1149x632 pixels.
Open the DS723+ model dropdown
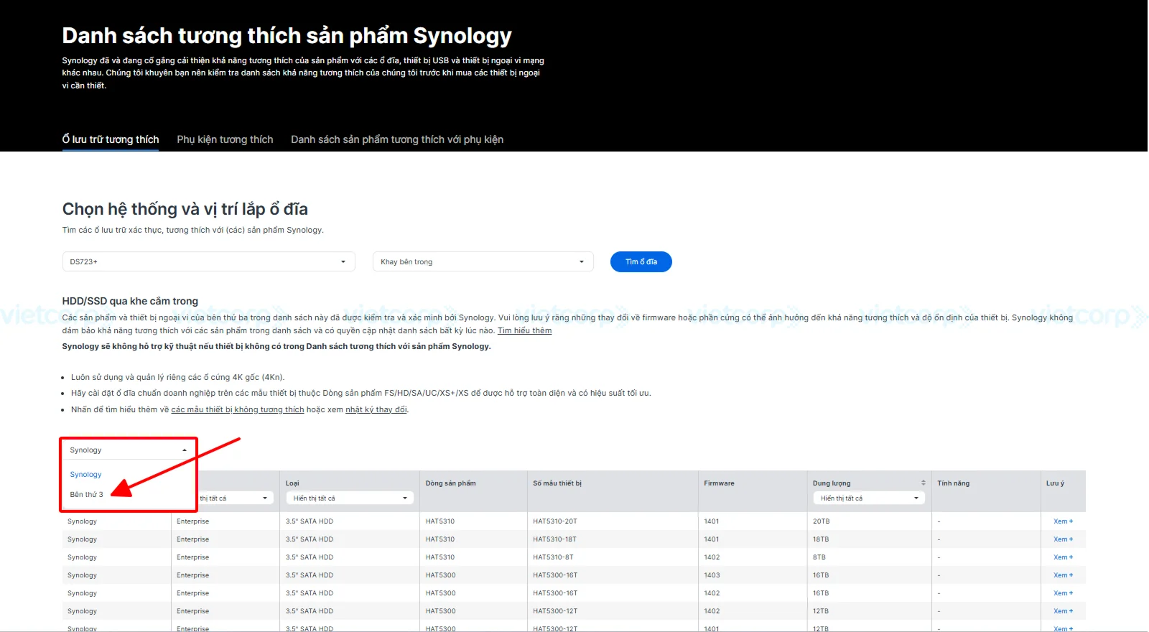[209, 261]
